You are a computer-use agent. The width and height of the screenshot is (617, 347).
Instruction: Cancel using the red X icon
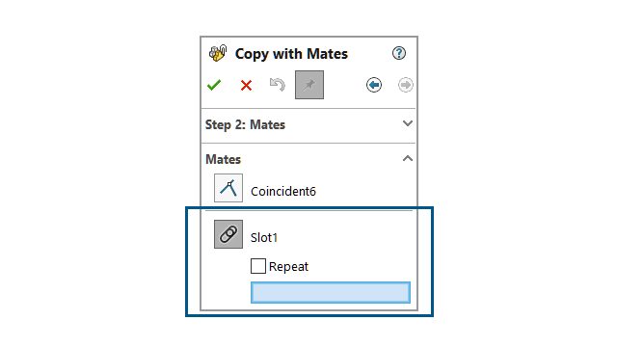(247, 86)
